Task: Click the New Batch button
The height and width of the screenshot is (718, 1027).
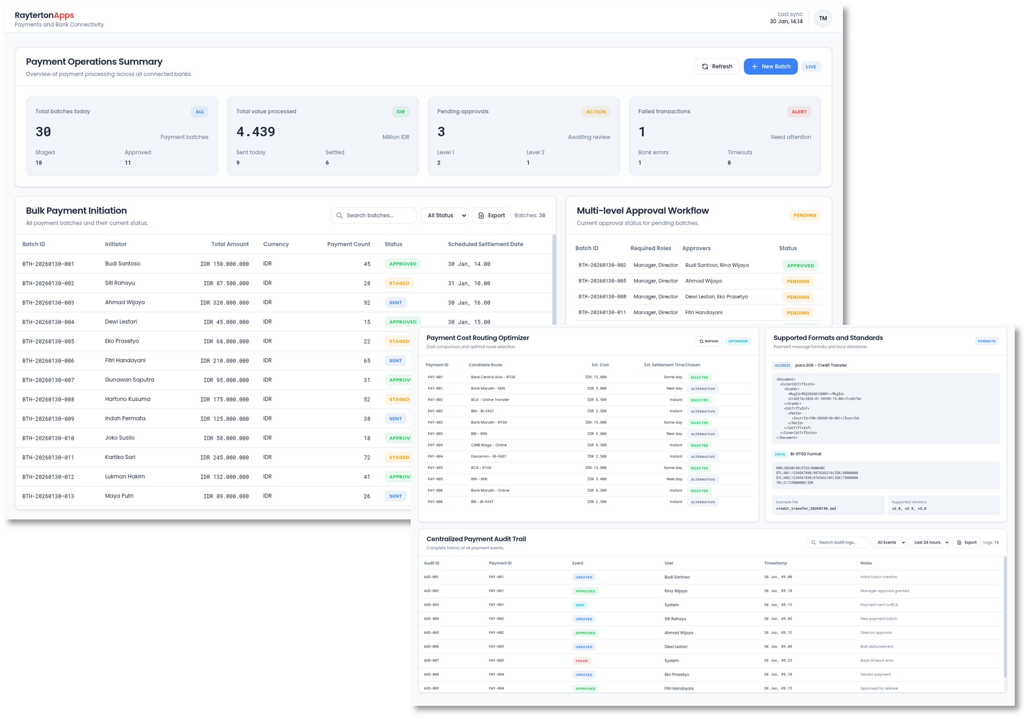Action: pyautogui.click(x=770, y=66)
